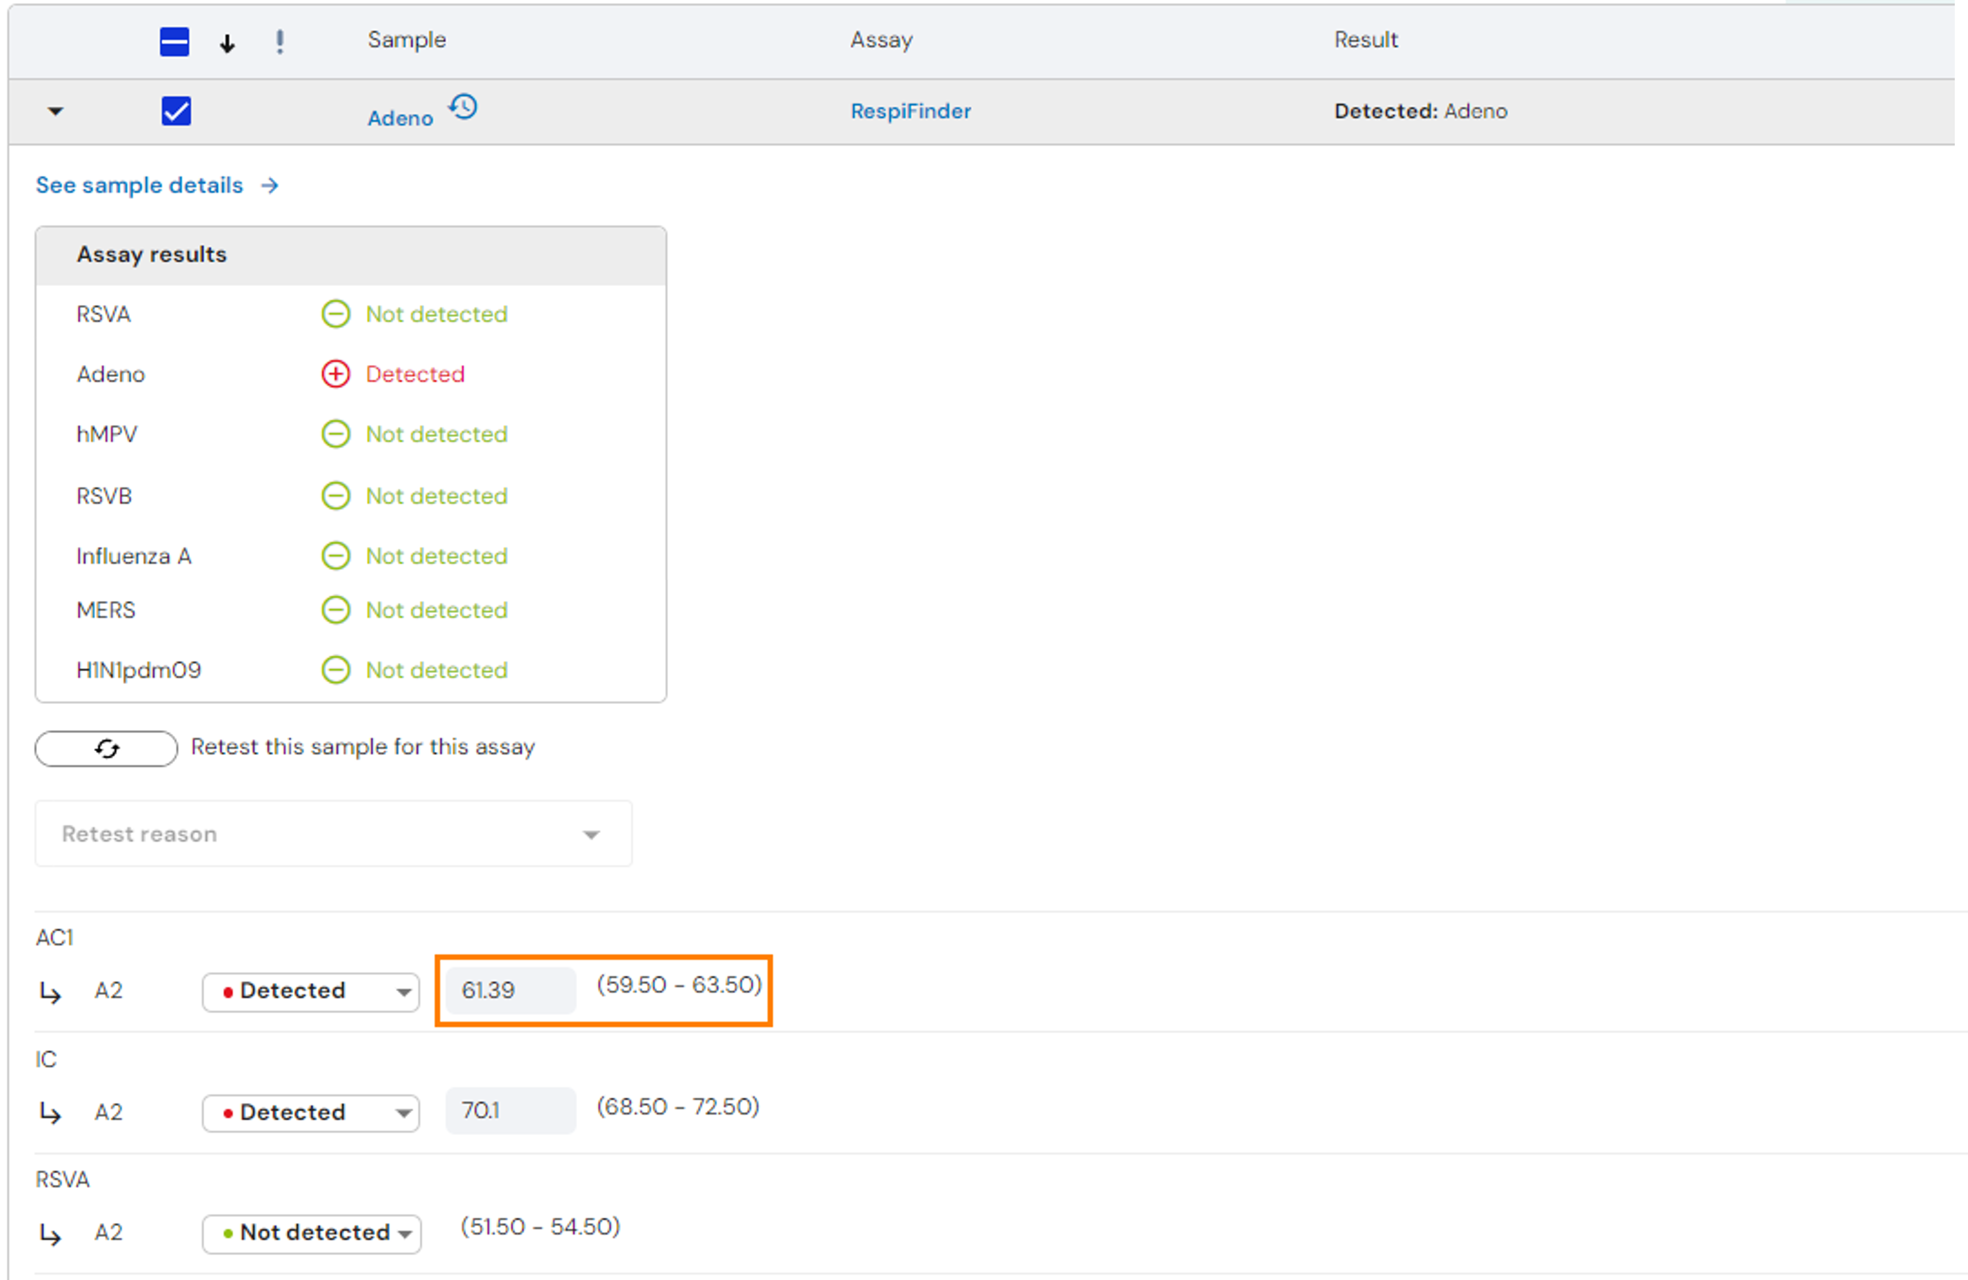Click the exclamation flag column icon
This screenshot has width=1968, height=1280.
pyautogui.click(x=279, y=41)
